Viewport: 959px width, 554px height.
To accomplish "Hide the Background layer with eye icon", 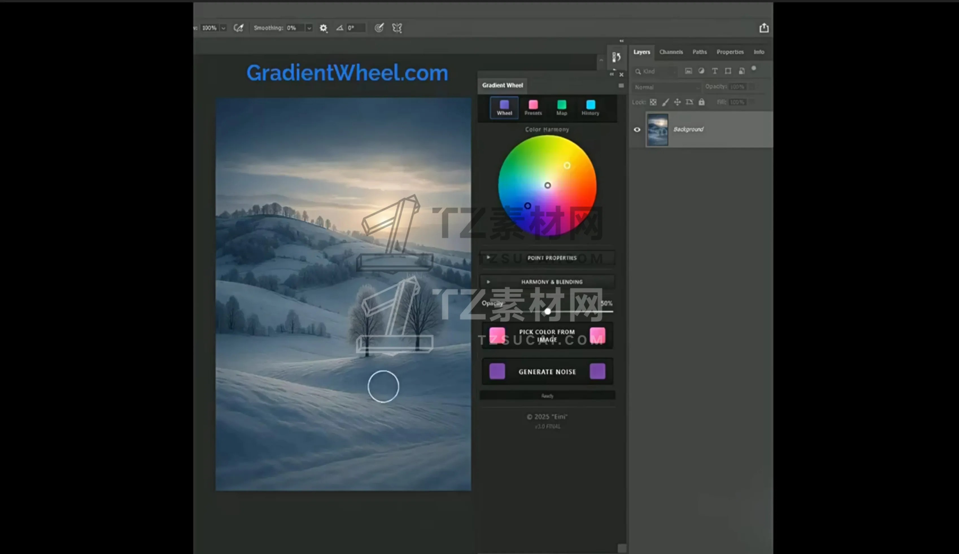I will coord(637,130).
